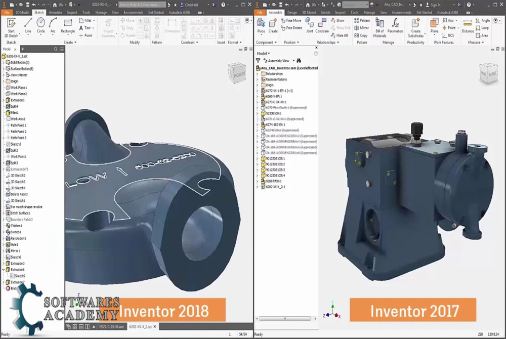Click search icon in part model browser

click(x=56, y=49)
